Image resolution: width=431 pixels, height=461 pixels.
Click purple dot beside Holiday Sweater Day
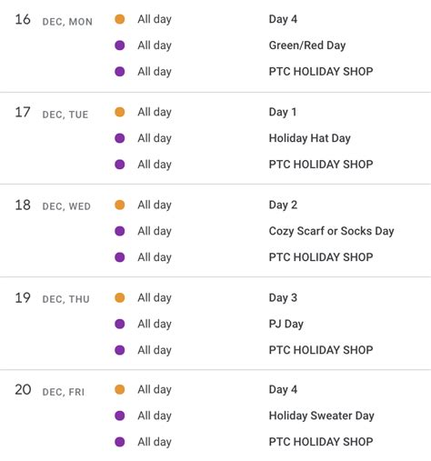(120, 416)
